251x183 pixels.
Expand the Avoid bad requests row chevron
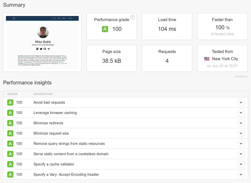[x=241, y=102]
